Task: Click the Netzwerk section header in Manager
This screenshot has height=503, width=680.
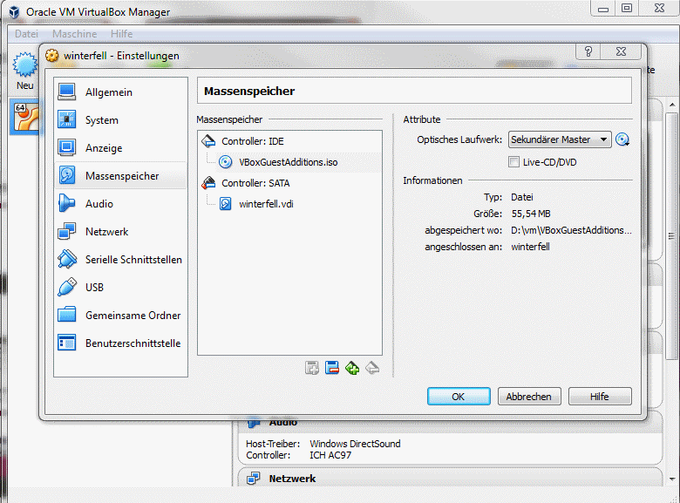Action: tap(292, 479)
